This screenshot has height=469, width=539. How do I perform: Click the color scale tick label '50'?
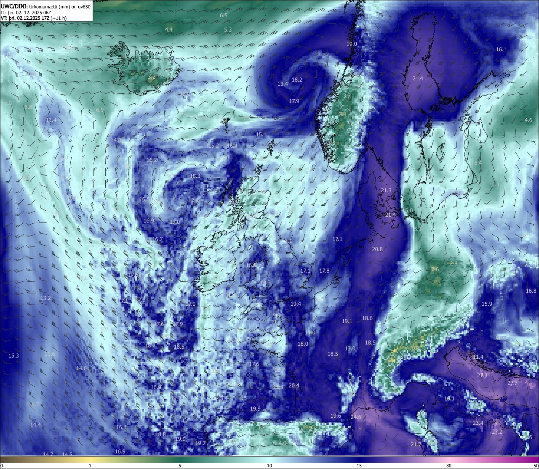pyautogui.click(x=536, y=466)
